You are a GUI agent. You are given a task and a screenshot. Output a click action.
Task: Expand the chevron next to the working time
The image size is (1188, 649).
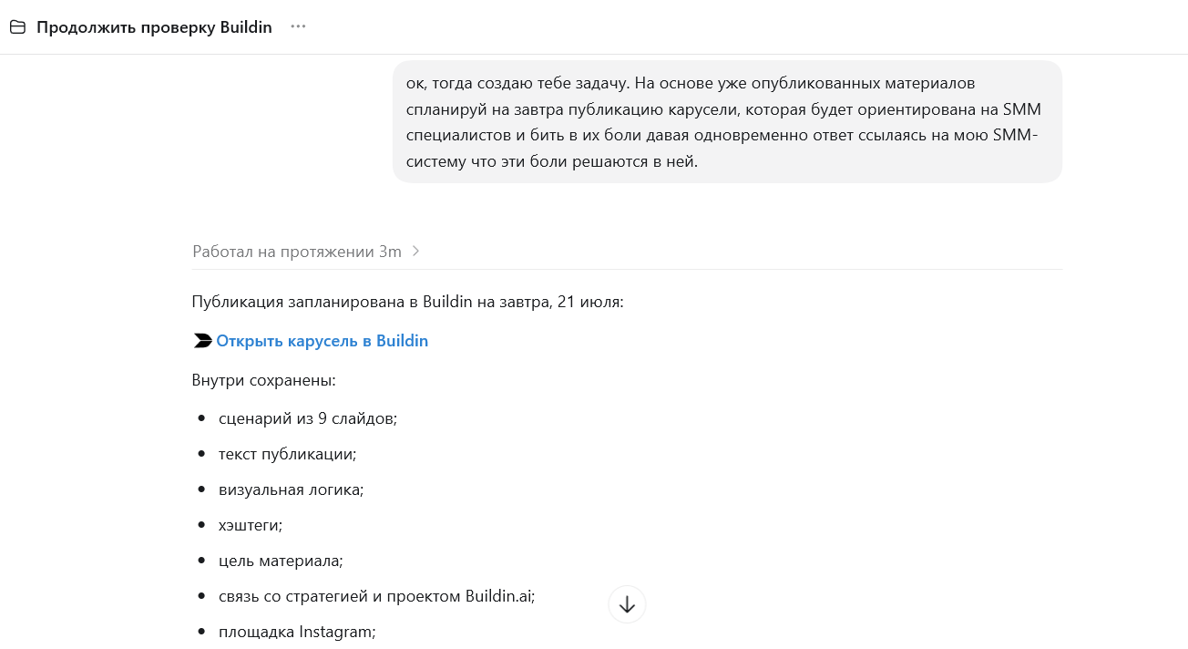[x=416, y=252]
